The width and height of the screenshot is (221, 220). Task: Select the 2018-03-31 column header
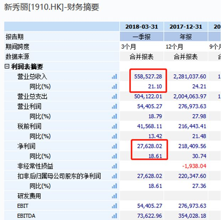[x=142, y=26]
